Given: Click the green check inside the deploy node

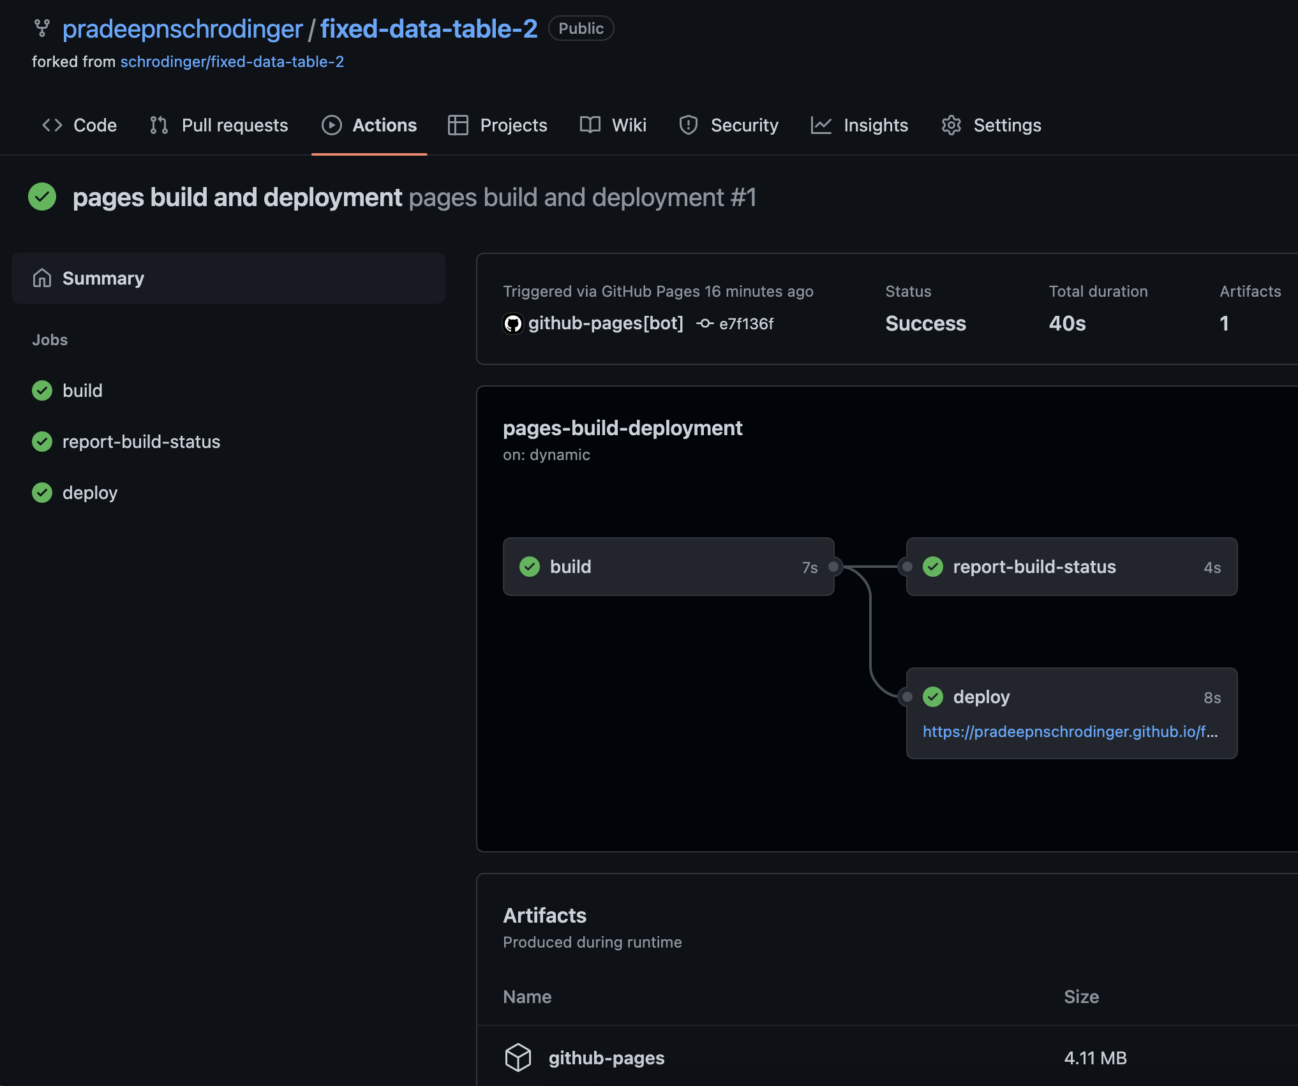Looking at the screenshot, I should click(x=933, y=697).
